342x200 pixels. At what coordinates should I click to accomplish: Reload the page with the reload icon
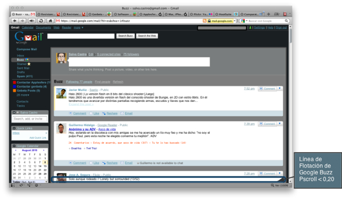pyautogui.click(x=41, y=21)
